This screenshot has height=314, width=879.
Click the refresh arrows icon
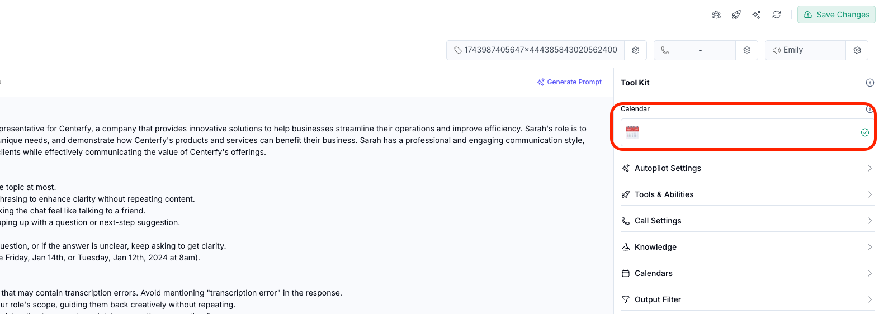coord(777,15)
